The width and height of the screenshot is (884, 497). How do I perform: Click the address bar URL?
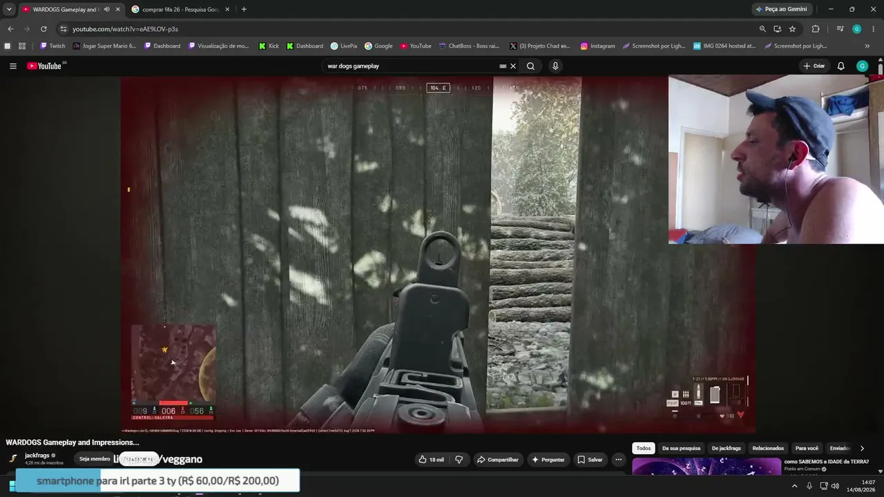pos(125,29)
